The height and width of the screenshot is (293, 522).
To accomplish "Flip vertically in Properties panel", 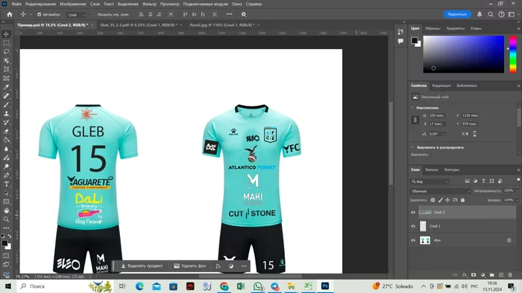I will click(x=474, y=134).
